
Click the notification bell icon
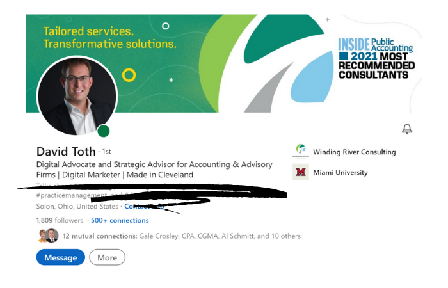(x=407, y=129)
